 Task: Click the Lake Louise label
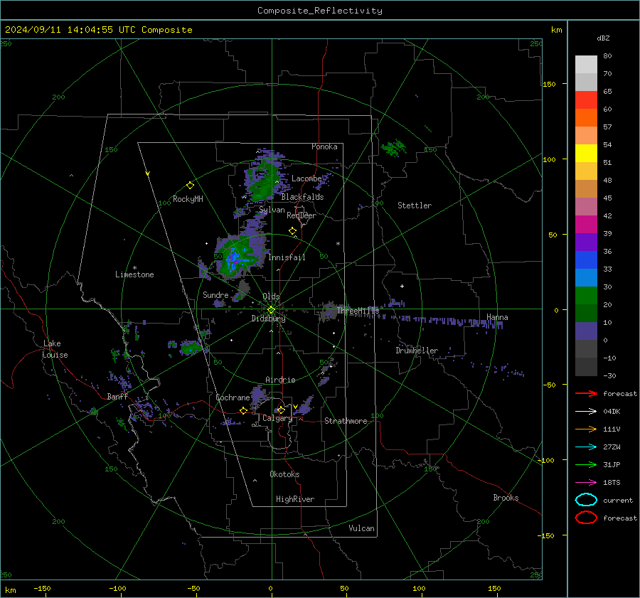click(55, 349)
